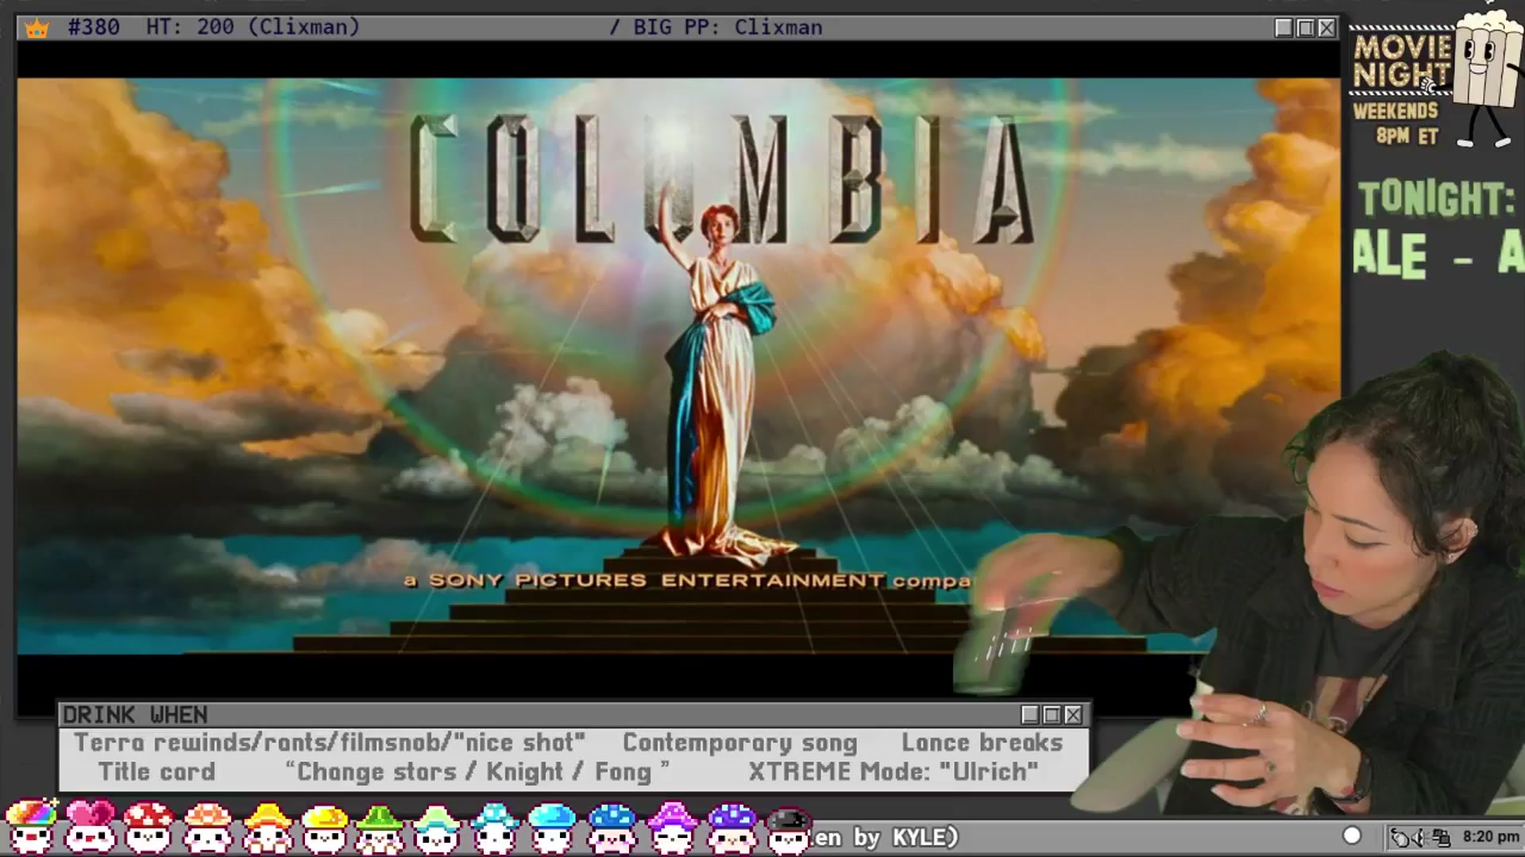Click the 'Lance breaks' rule
The height and width of the screenshot is (857, 1525).
982,743
